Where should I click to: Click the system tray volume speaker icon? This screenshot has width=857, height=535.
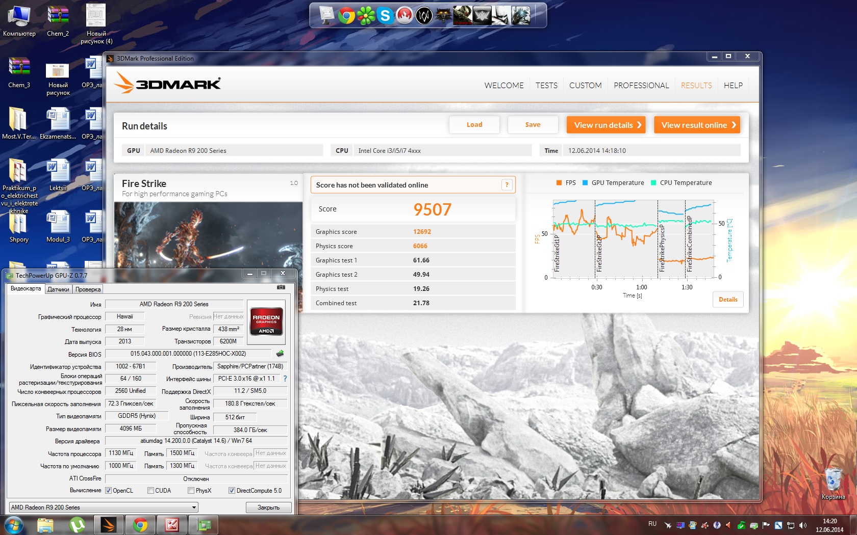(803, 525)
